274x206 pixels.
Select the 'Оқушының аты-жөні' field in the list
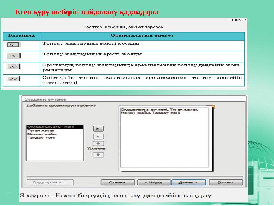[x=55, y=127]
